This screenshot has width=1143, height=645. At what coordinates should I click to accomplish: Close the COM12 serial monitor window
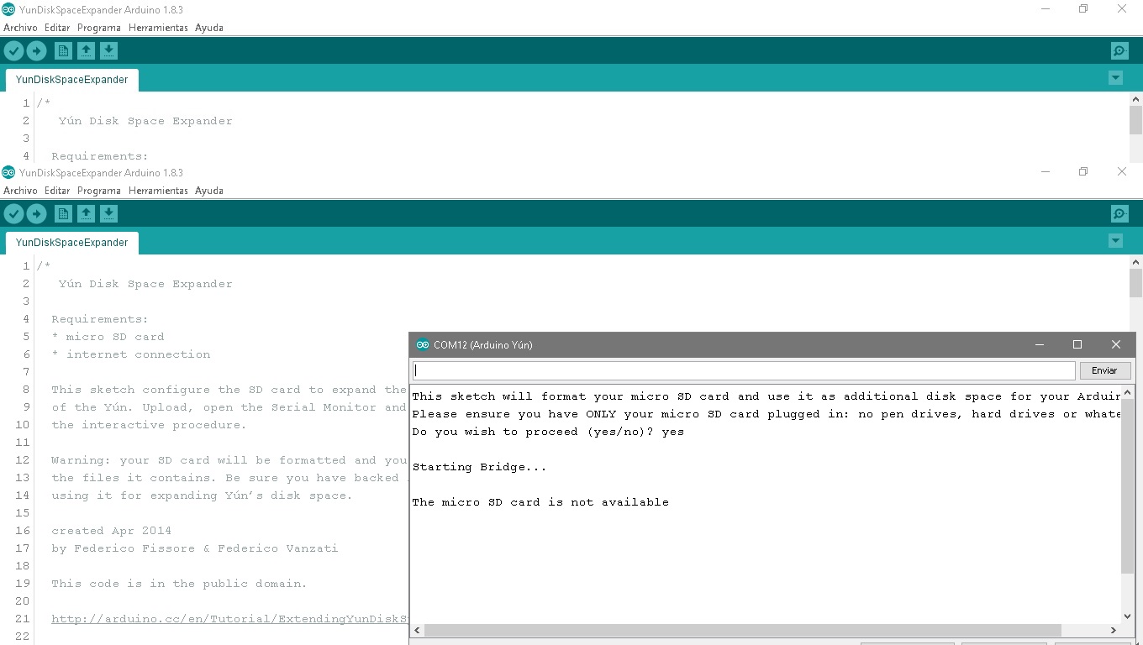[x=1116, y=344]
